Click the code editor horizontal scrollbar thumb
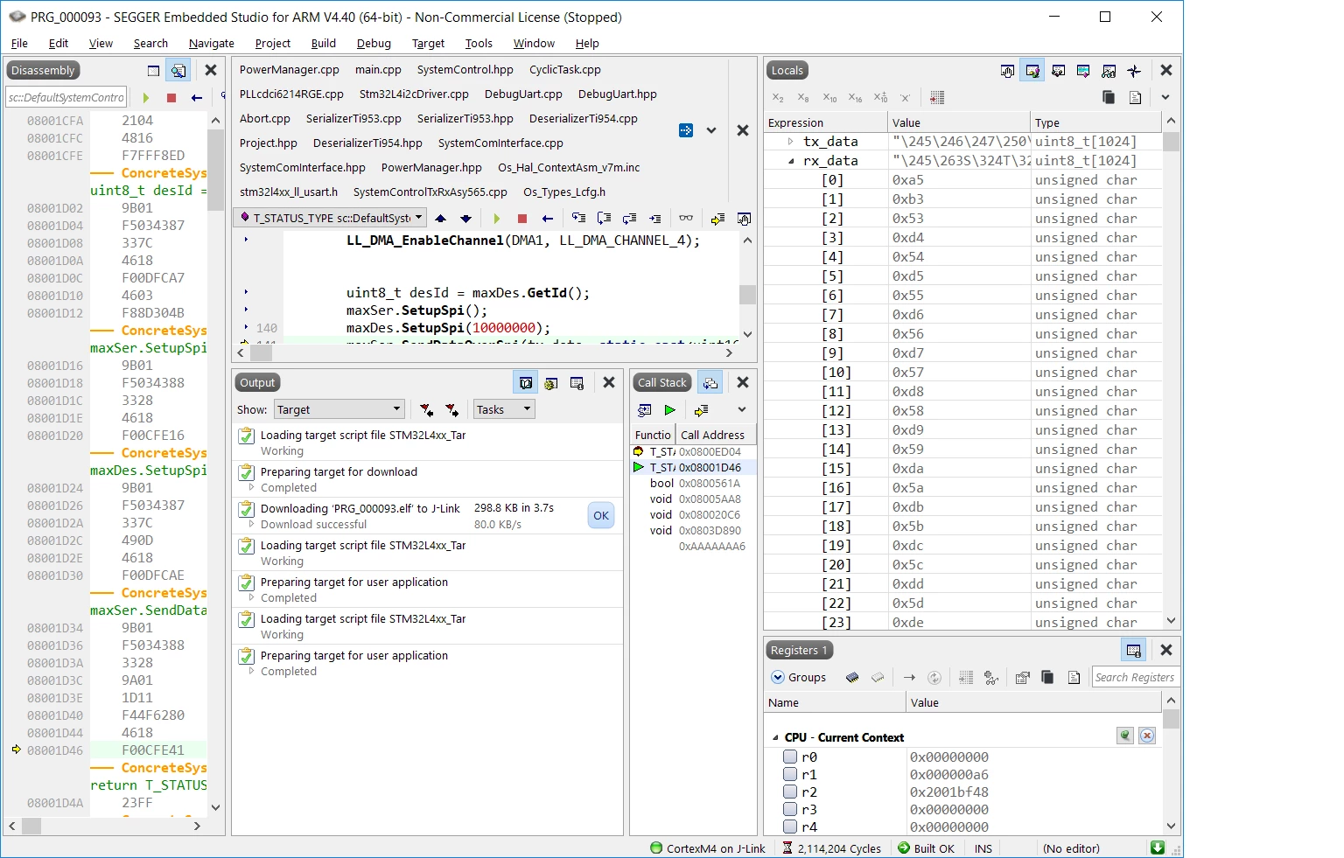Screen dimensions: 1344x858 click(x=262, y=352)
